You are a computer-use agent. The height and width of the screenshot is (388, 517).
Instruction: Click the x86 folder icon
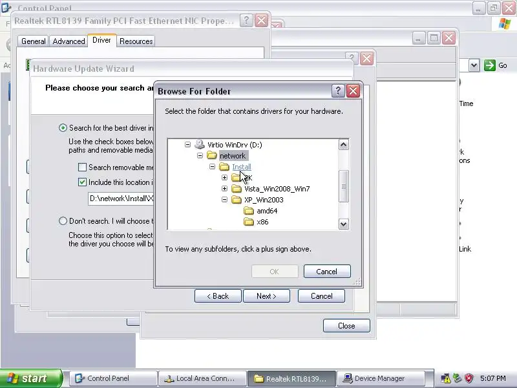(249, 222)
